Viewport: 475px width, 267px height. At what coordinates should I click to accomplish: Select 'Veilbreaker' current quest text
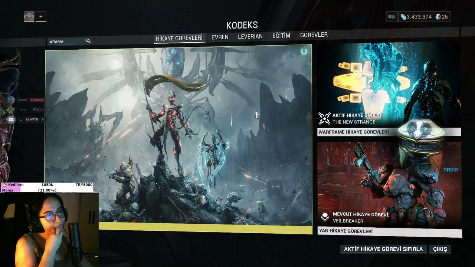tap(348, 221)
